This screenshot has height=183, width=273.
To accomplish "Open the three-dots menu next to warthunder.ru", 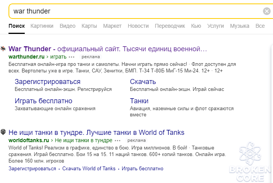I will pyautogui.click(x=72, y=57).
